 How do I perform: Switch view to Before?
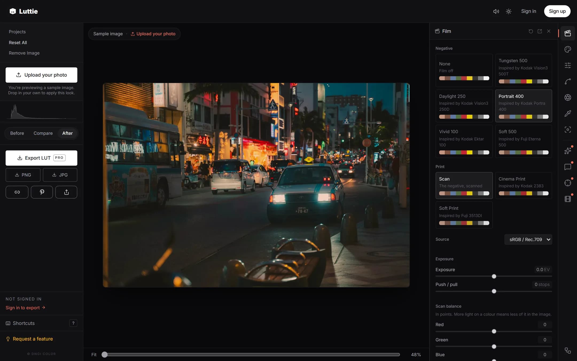(17, 133)
